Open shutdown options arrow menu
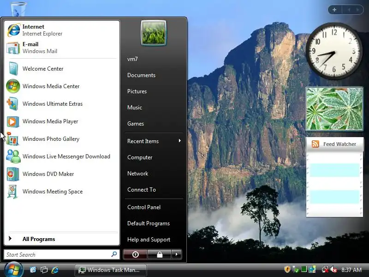 [177, 254]
